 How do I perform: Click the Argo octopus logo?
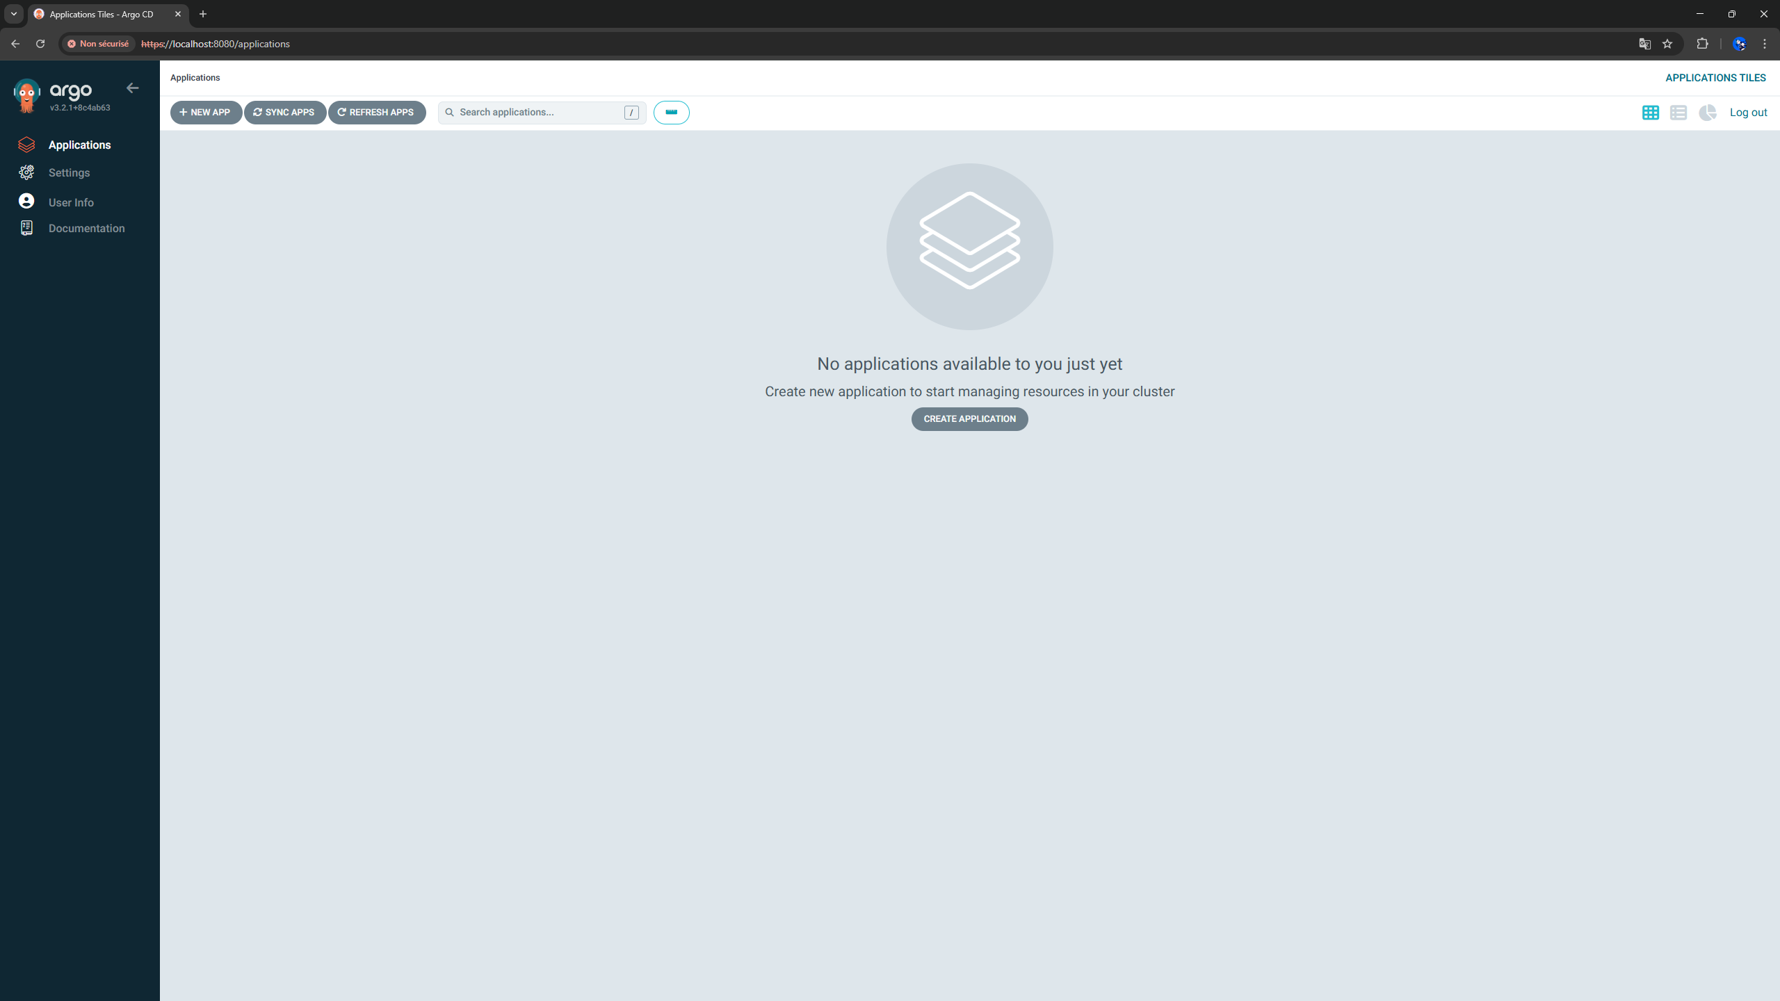[27, 96]
